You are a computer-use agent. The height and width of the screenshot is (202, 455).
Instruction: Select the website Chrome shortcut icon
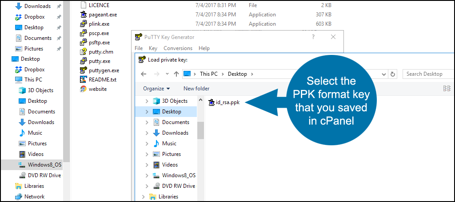tap(84, 89)
